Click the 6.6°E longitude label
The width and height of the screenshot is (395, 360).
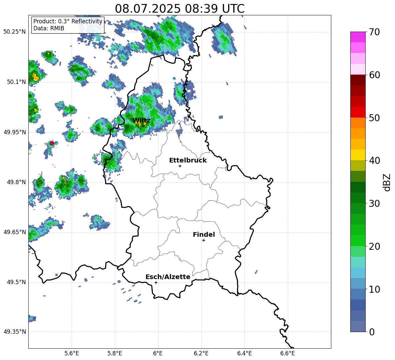coord(288,353)
